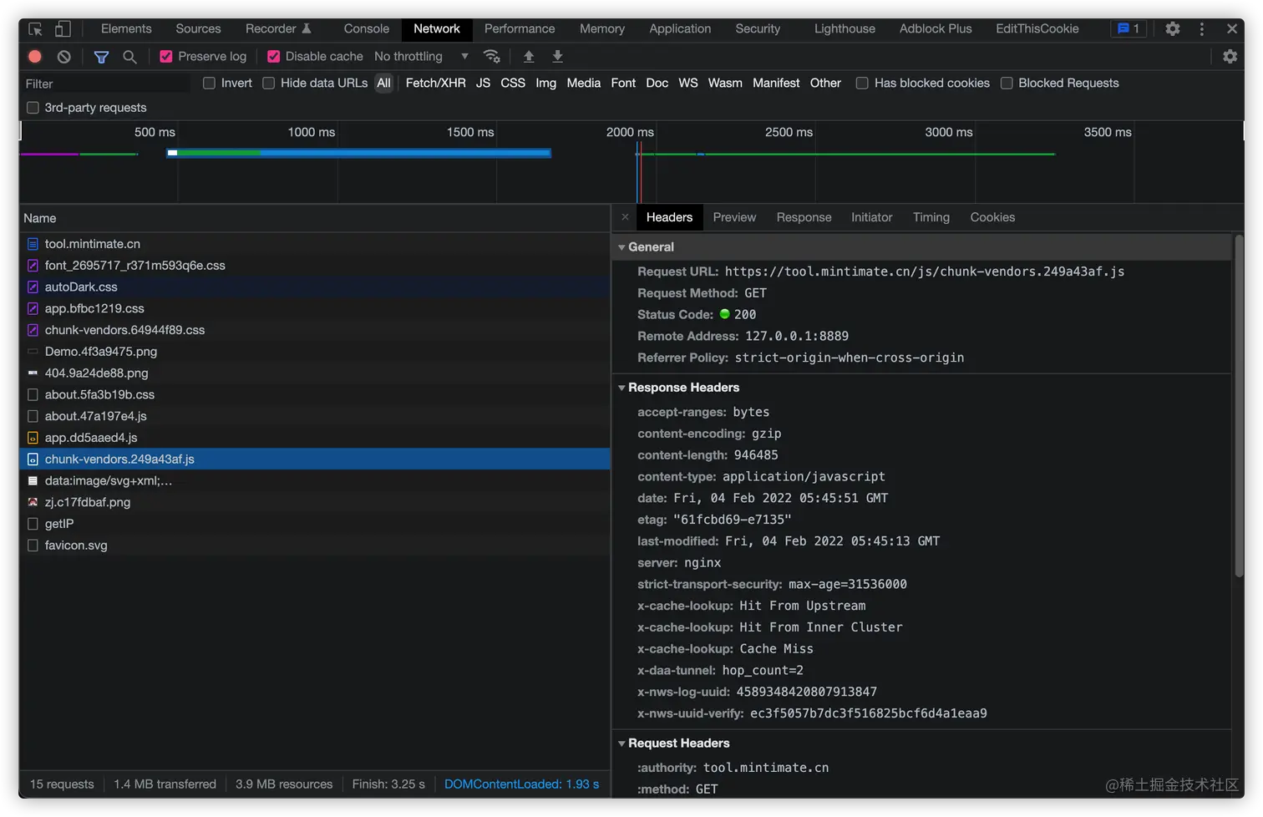Clear the network log
The height and width of the screenshot is (817, 1263).
point(64,57)
